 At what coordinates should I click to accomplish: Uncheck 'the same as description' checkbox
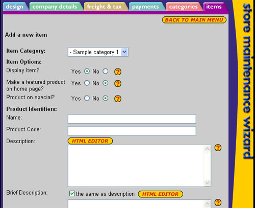[72, 194]
